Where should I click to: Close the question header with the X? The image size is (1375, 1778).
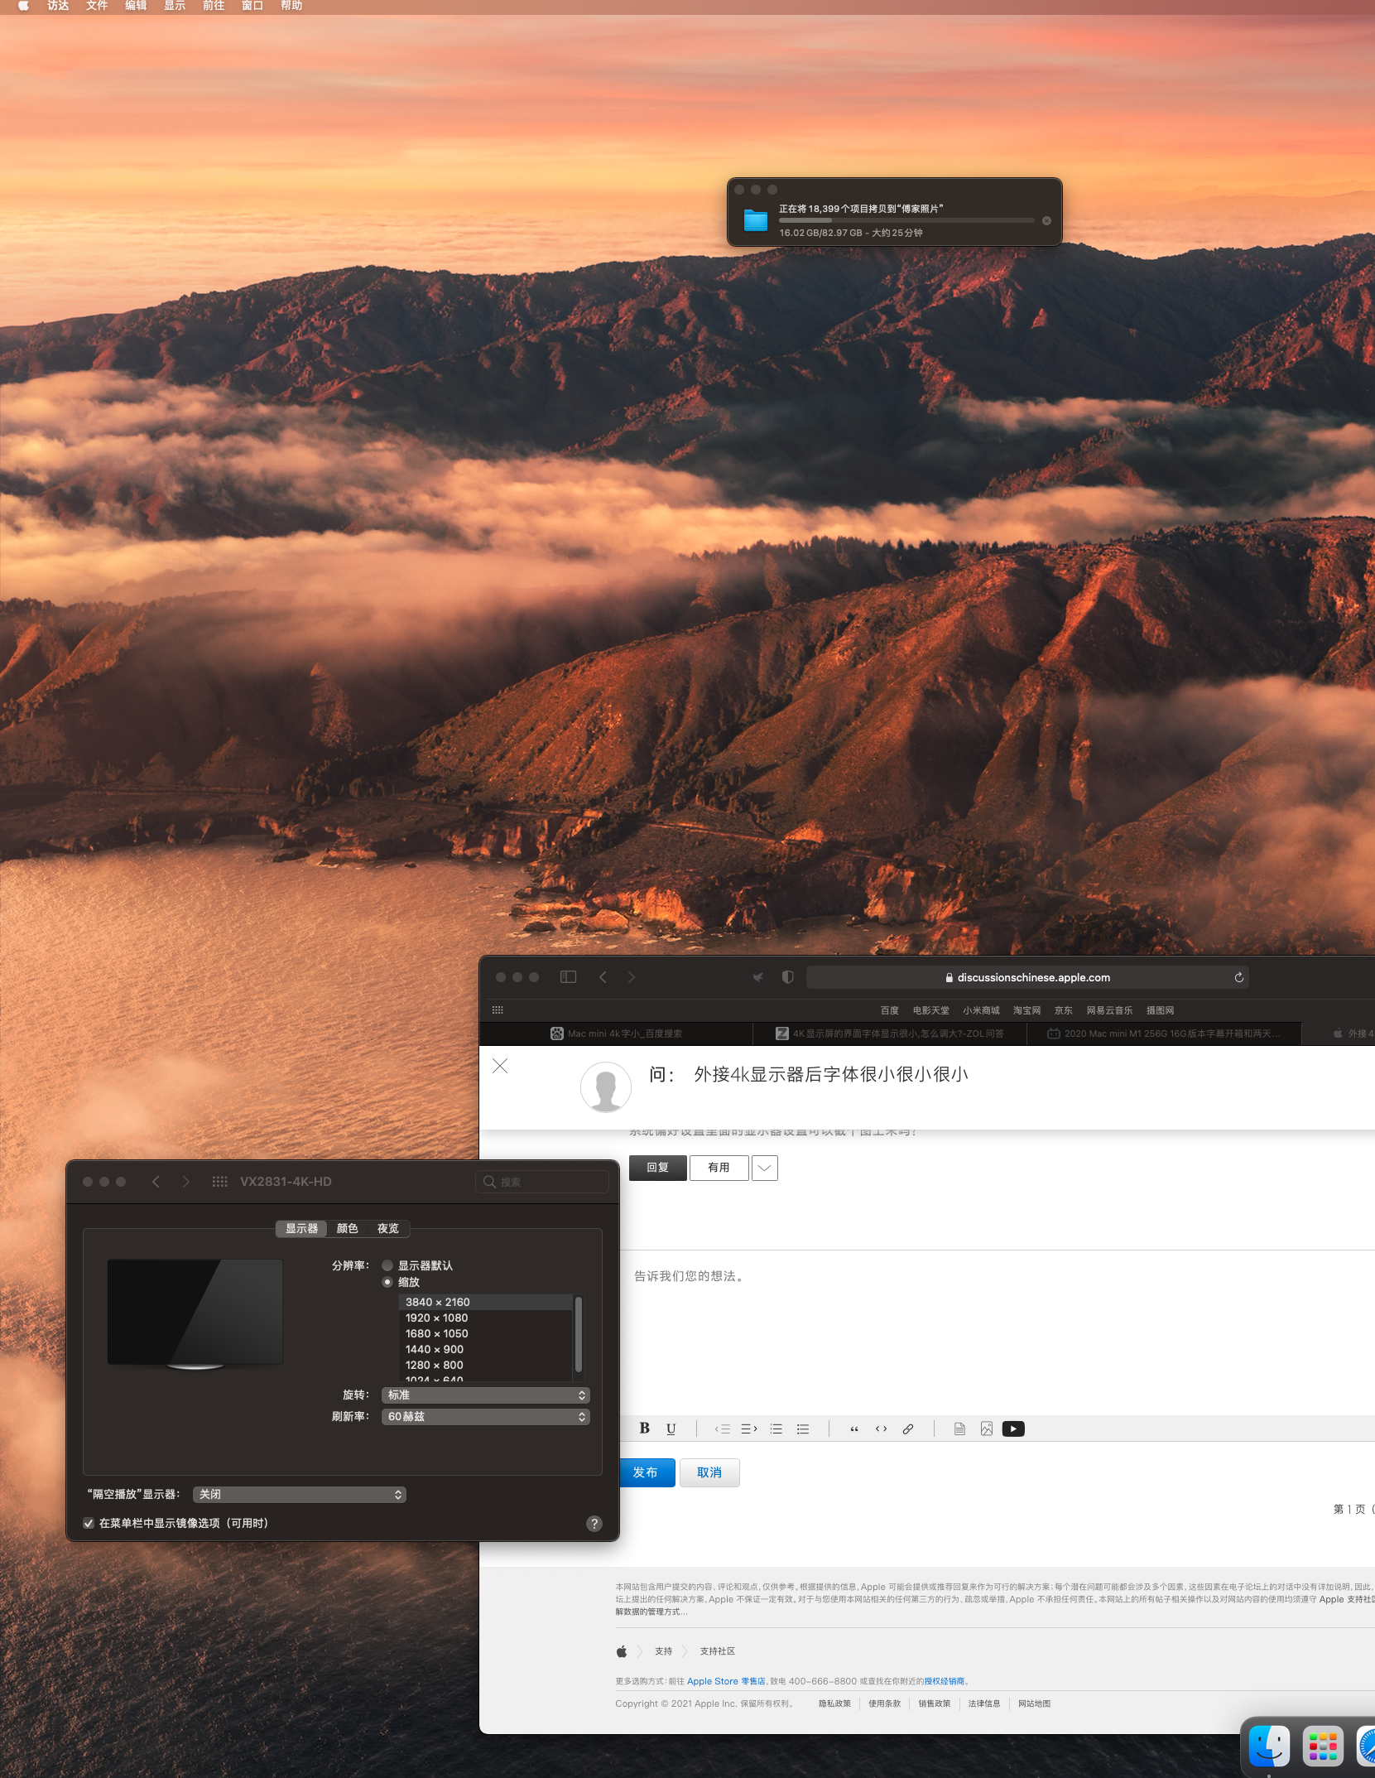500,1066
